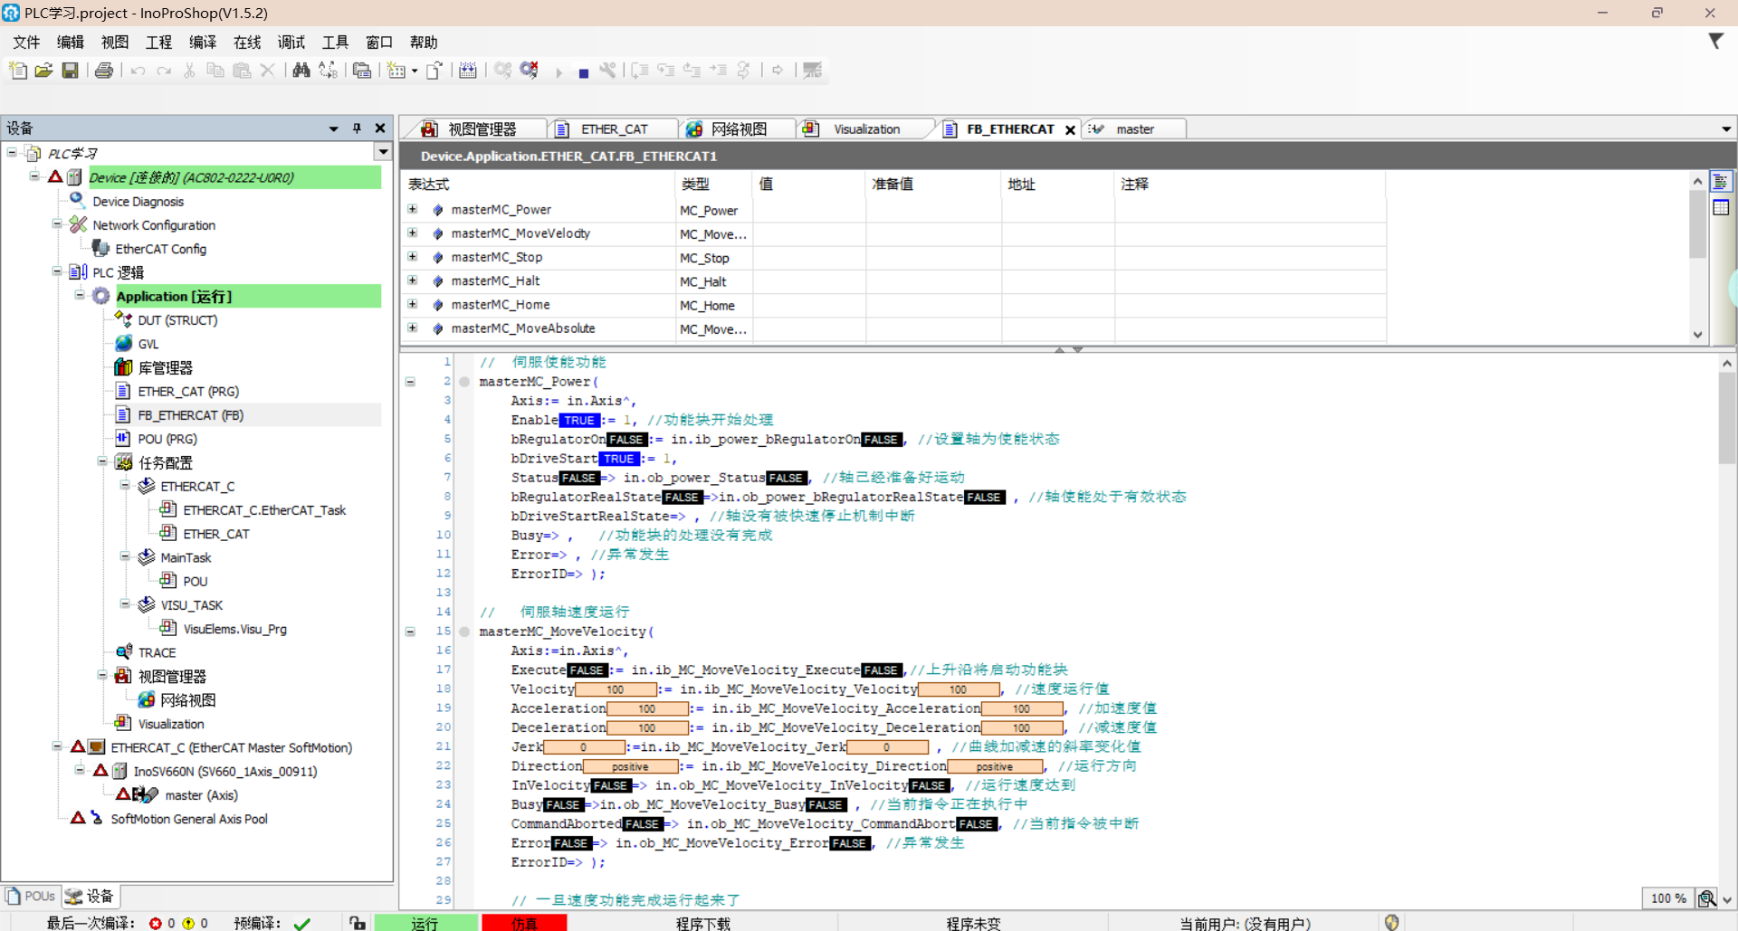Switch to tabular declaration view icon
Screen dimensions: 1738x931
coord(1721,208)
